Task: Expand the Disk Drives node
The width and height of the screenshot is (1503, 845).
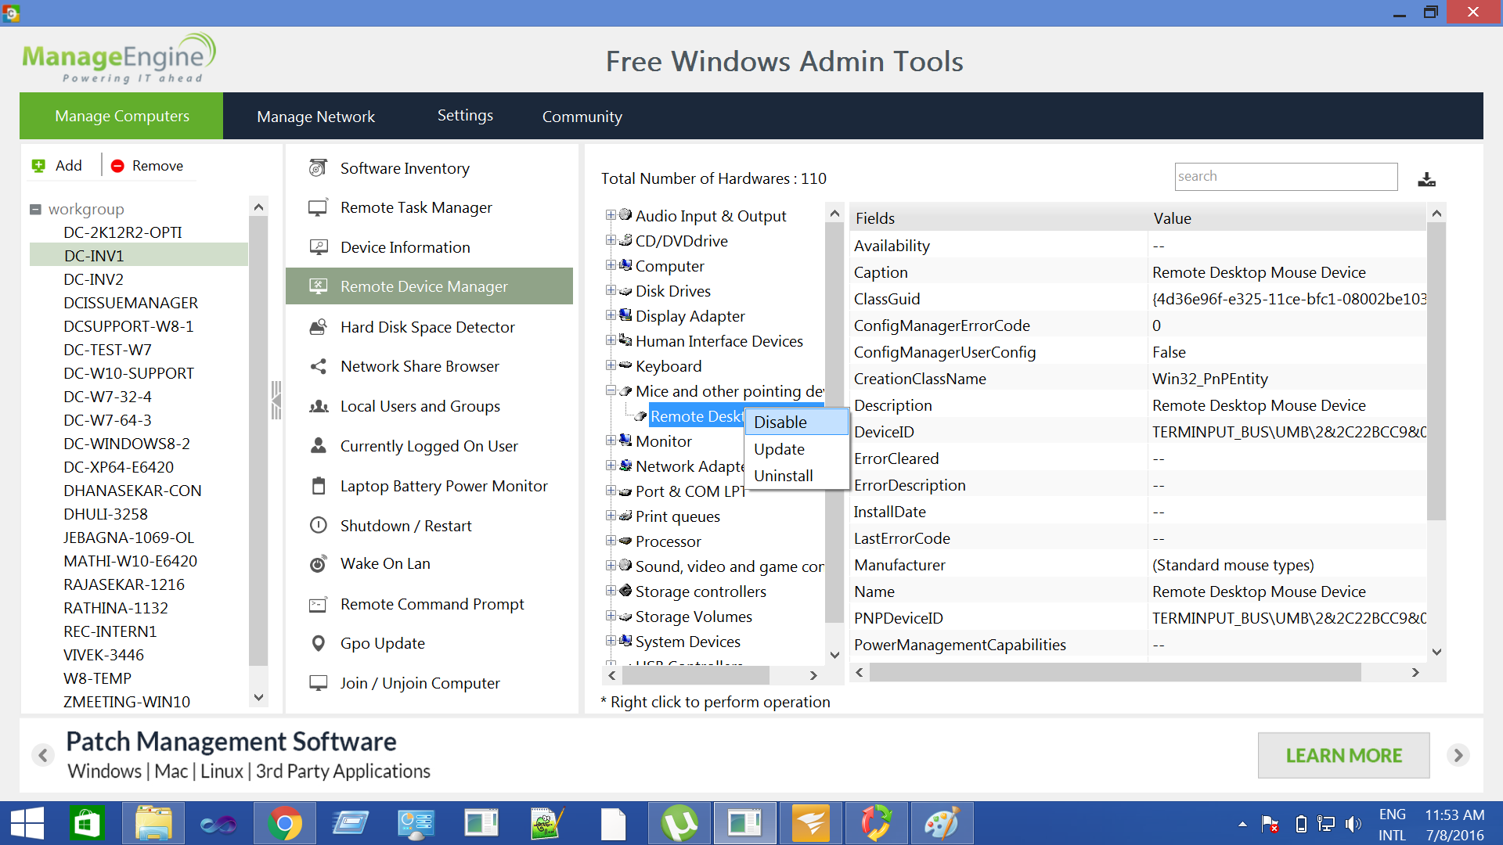Action: (x=611, y=289)
